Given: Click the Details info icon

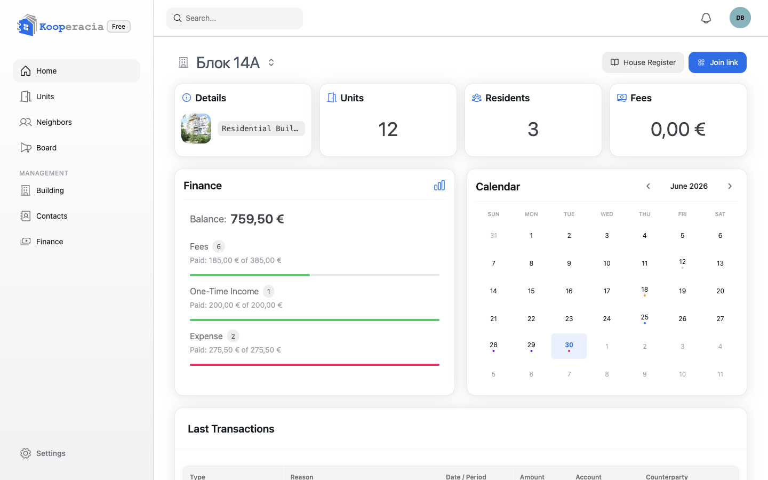Looking at the screenshot, I should click(x=187, y=98).
